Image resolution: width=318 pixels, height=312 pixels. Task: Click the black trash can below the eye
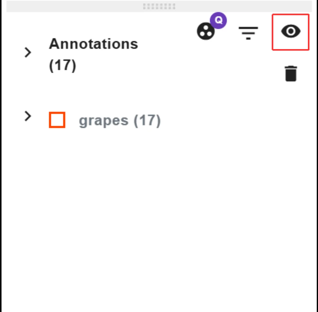click(291, 73)
